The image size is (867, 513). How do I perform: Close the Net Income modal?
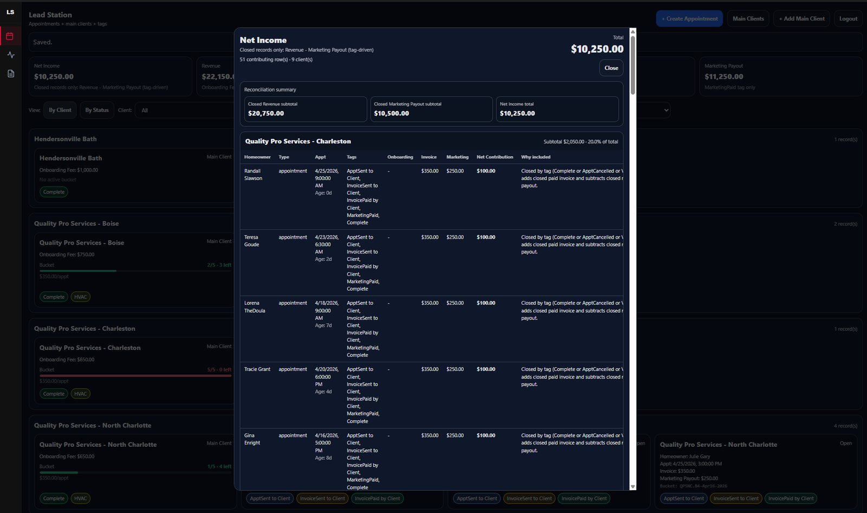pos(611,68)
